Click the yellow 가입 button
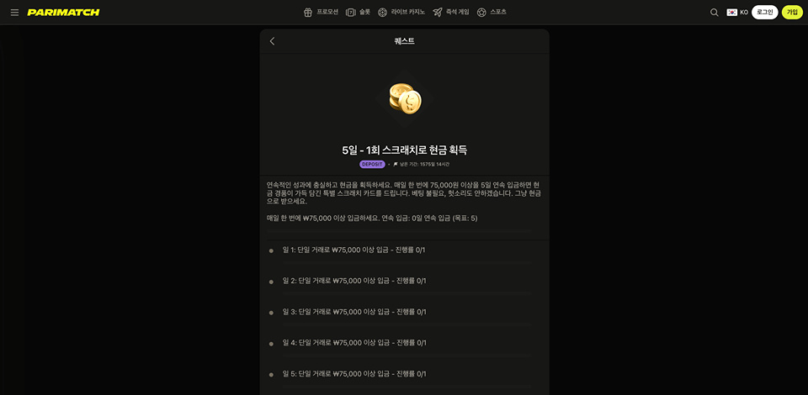 [792, 13]
